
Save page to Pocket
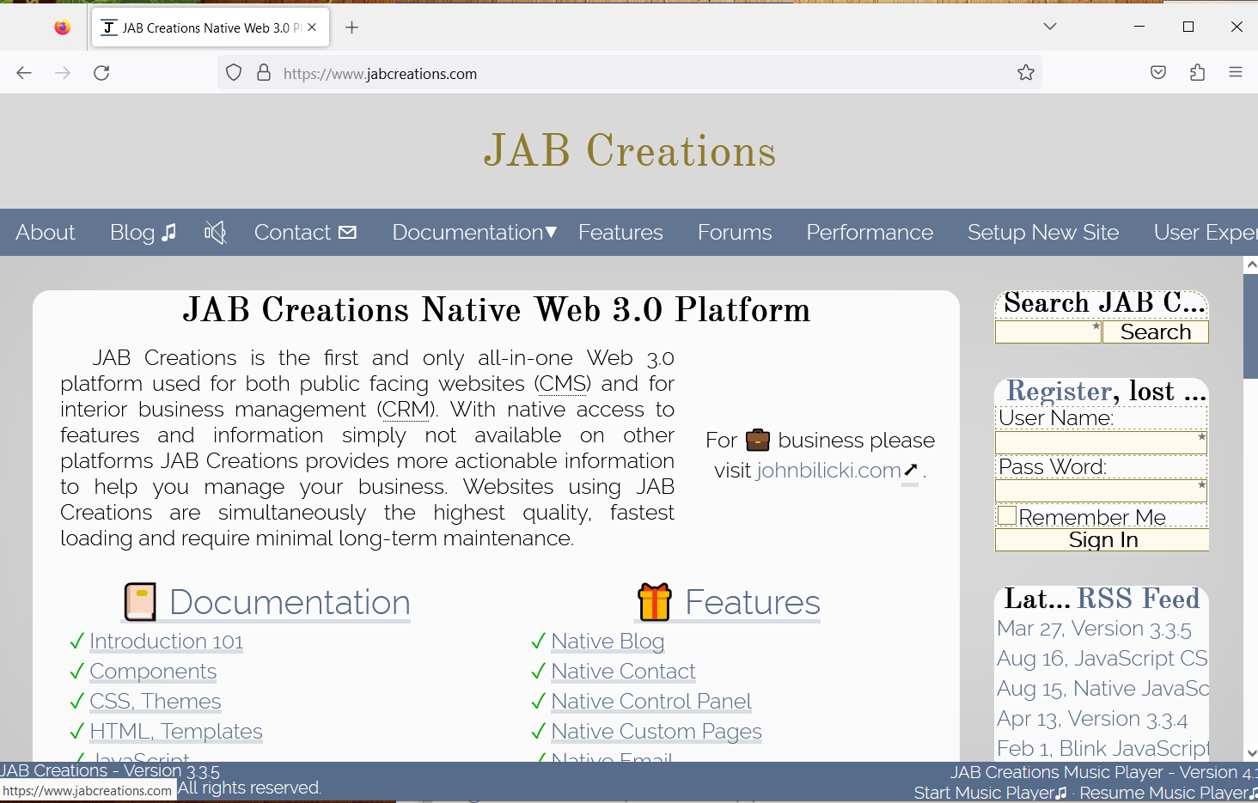pyautogui.click(x=1158, y=73)
